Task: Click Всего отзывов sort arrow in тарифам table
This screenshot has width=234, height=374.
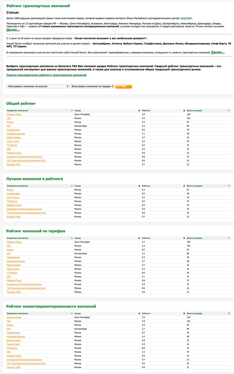Action: pos(229,238)
